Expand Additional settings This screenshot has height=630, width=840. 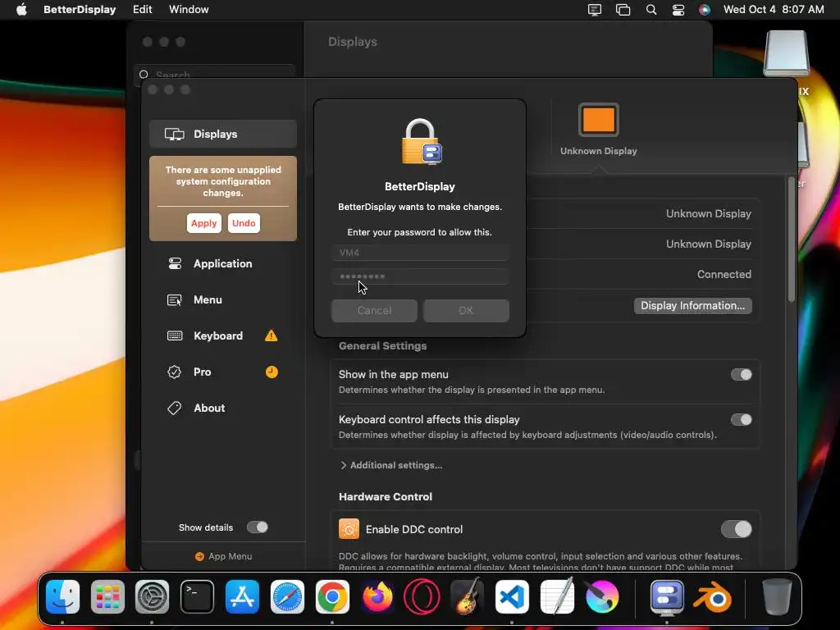tap(391, 465)
